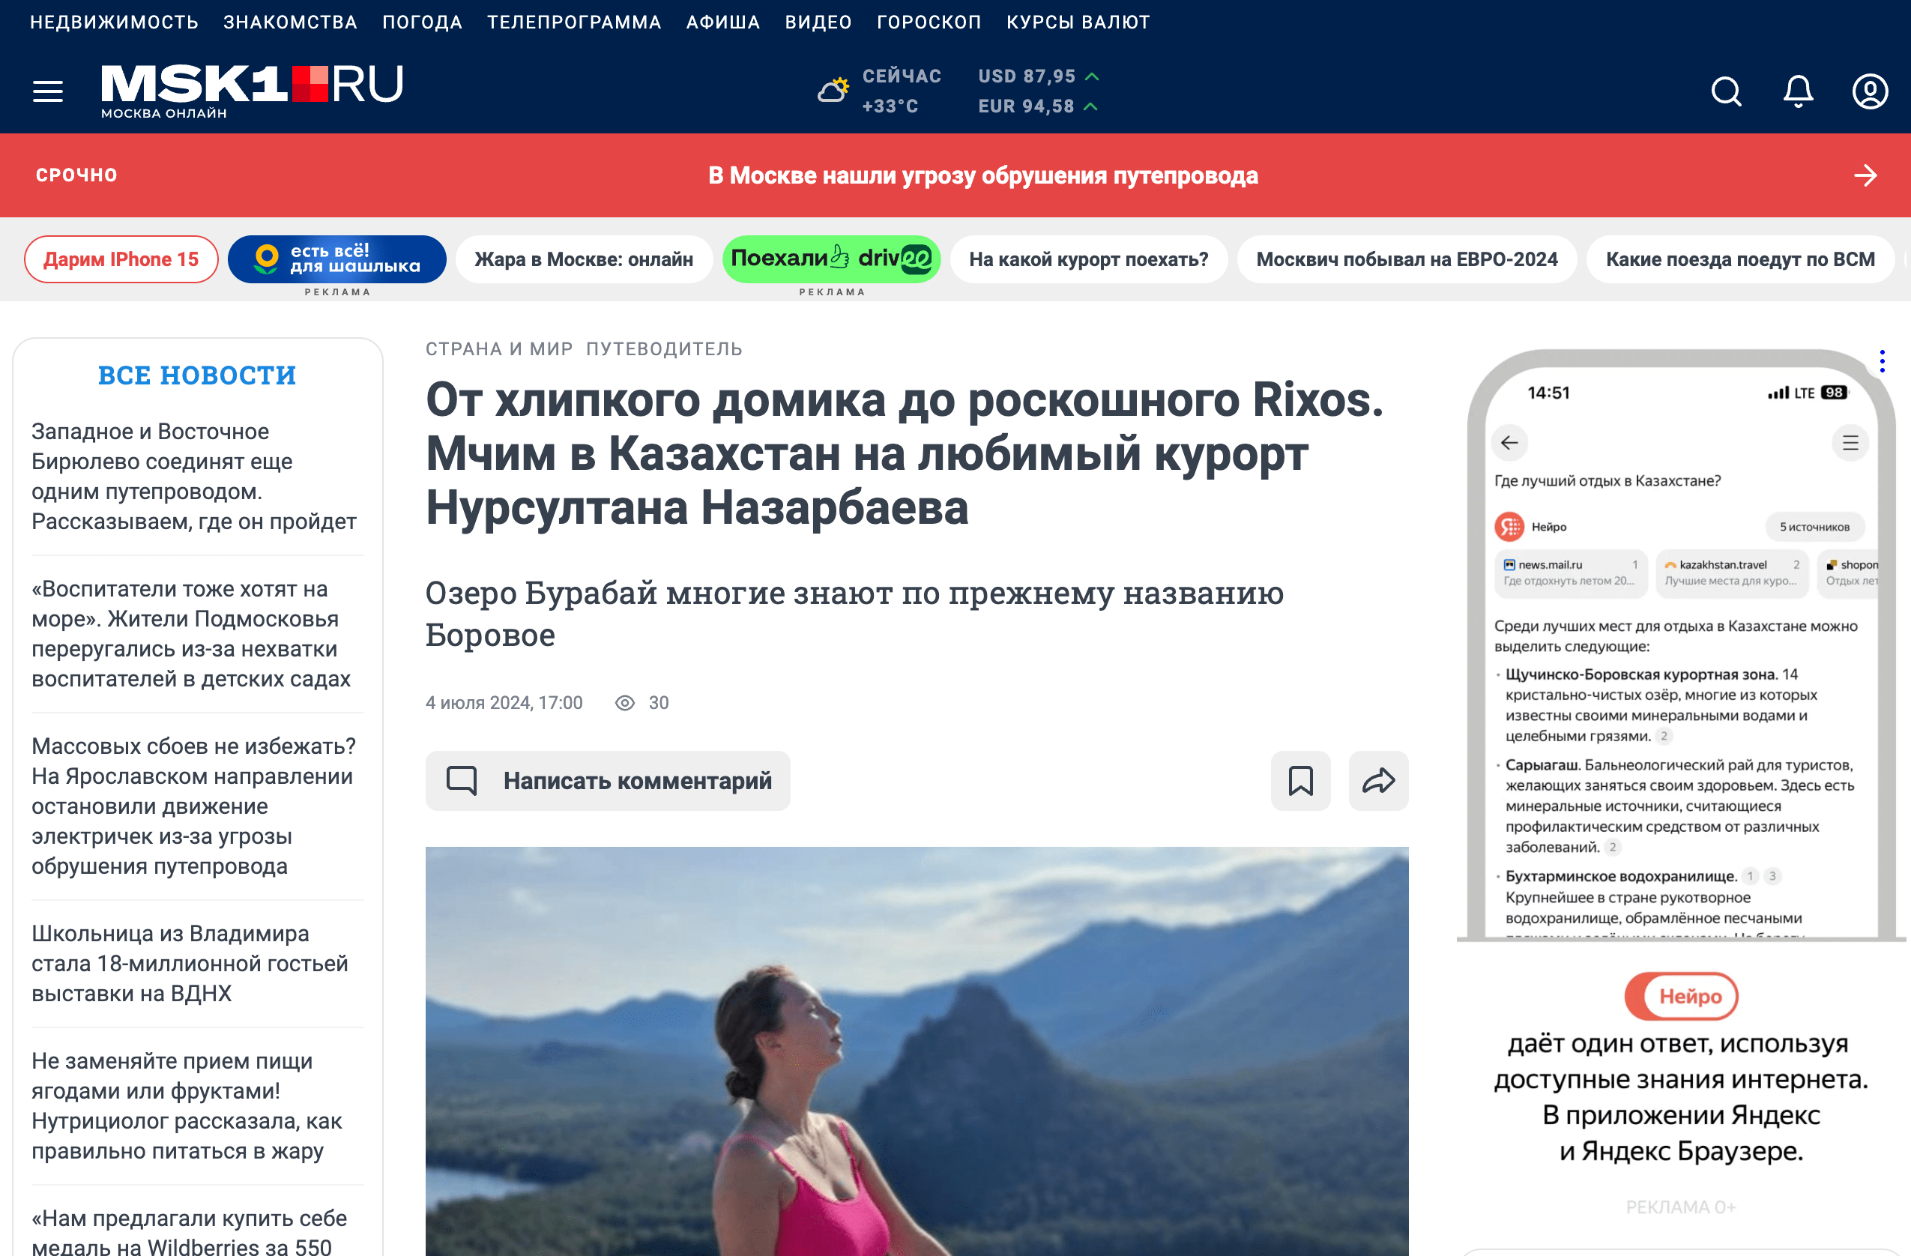
Task: Open the Недвижимость menu item
Action: click(114, 22)
